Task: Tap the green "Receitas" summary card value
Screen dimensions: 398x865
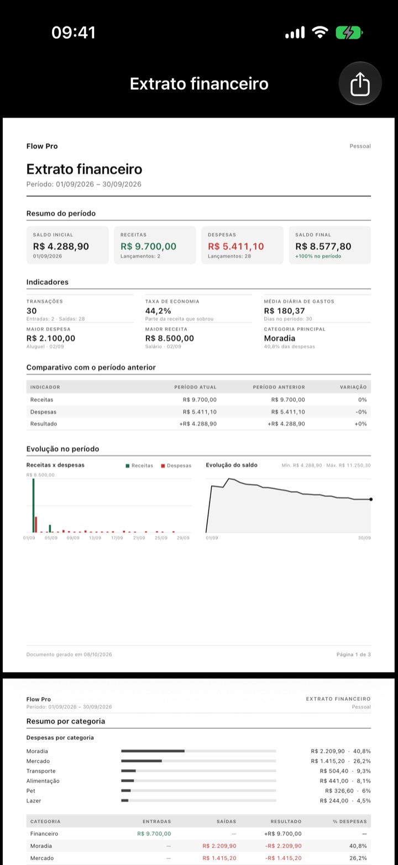Action: point(148,247)
